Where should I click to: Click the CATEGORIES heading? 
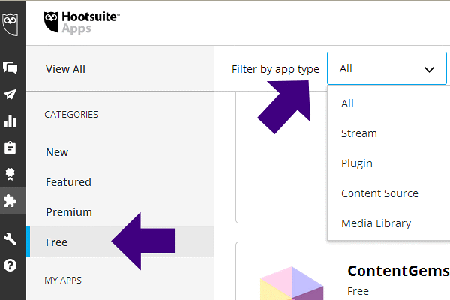click(71, 115)
